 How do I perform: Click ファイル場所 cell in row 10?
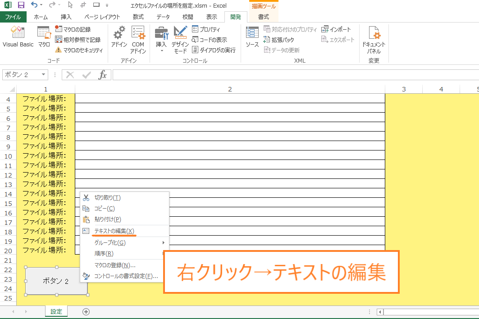pos(46,155)
